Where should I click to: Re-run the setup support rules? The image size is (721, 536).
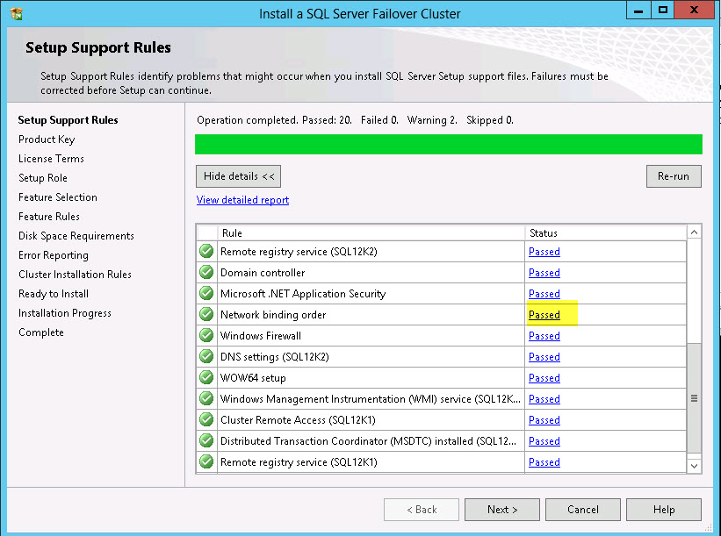674,176
